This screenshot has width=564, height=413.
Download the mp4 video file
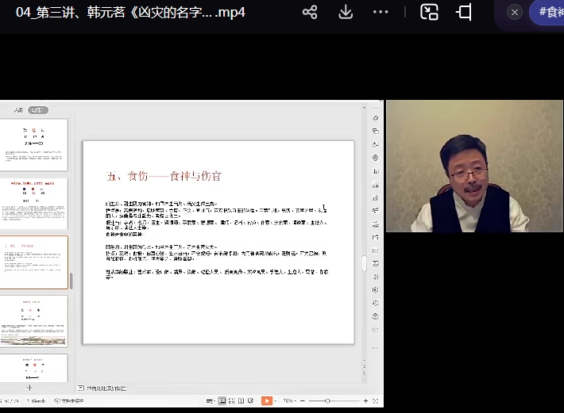pyautogui.click(x=346, y=12)
